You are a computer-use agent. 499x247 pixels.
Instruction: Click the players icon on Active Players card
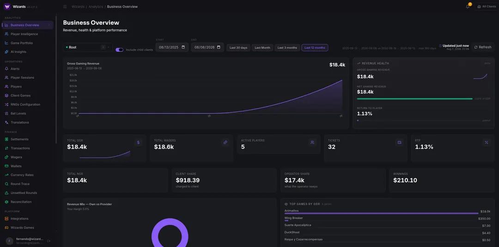[x=312, y=142]
